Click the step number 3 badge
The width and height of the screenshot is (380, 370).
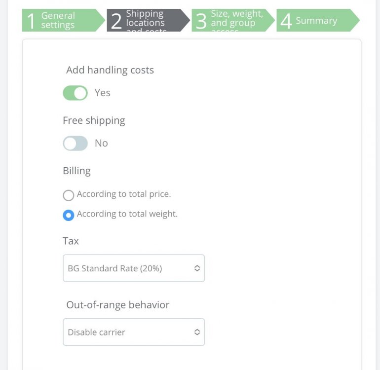pyautogui.click(x=201, y=21)
